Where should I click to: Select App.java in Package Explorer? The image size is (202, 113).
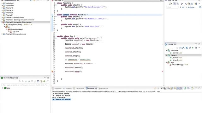pos(15,32)
